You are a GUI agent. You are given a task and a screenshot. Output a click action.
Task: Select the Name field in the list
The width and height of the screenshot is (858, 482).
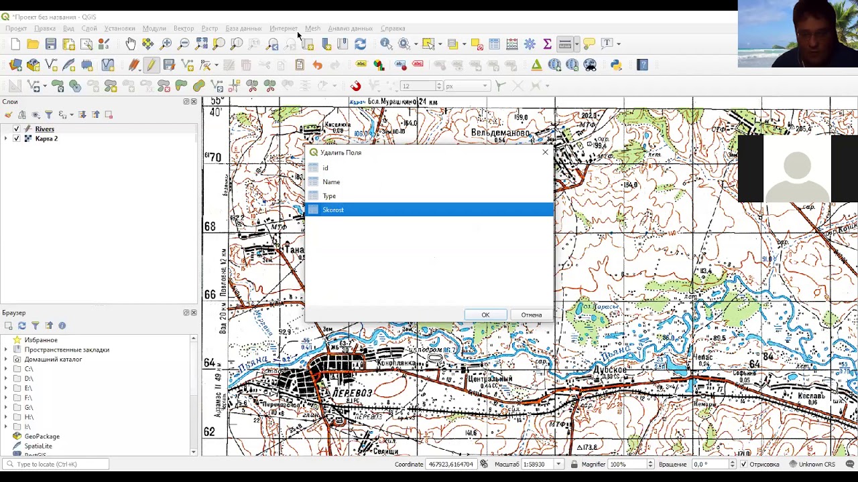pyautogui.click(x=430, y=182)
